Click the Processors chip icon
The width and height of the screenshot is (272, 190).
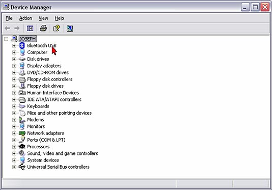coord(22,147)
